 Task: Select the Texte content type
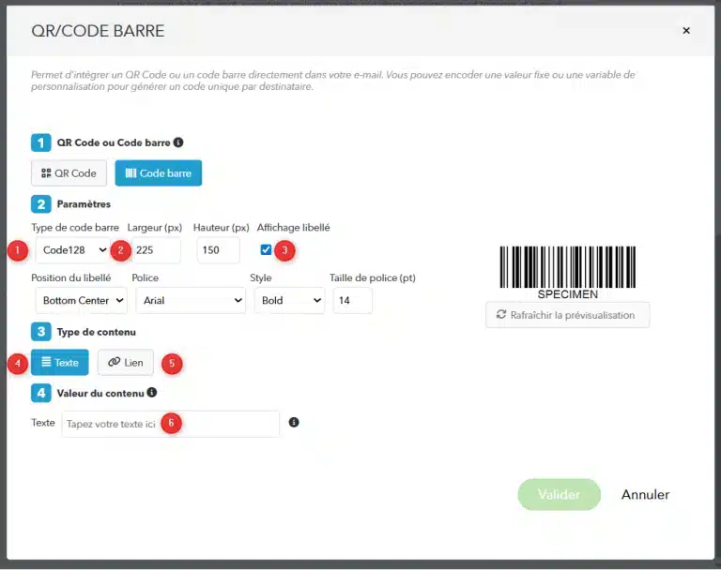(60, 363)
